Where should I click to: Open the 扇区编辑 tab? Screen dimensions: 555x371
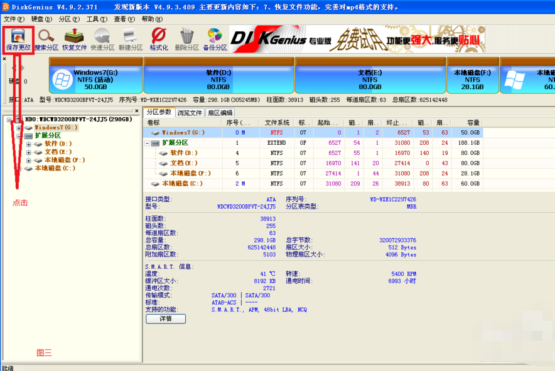tap(220, 113)
